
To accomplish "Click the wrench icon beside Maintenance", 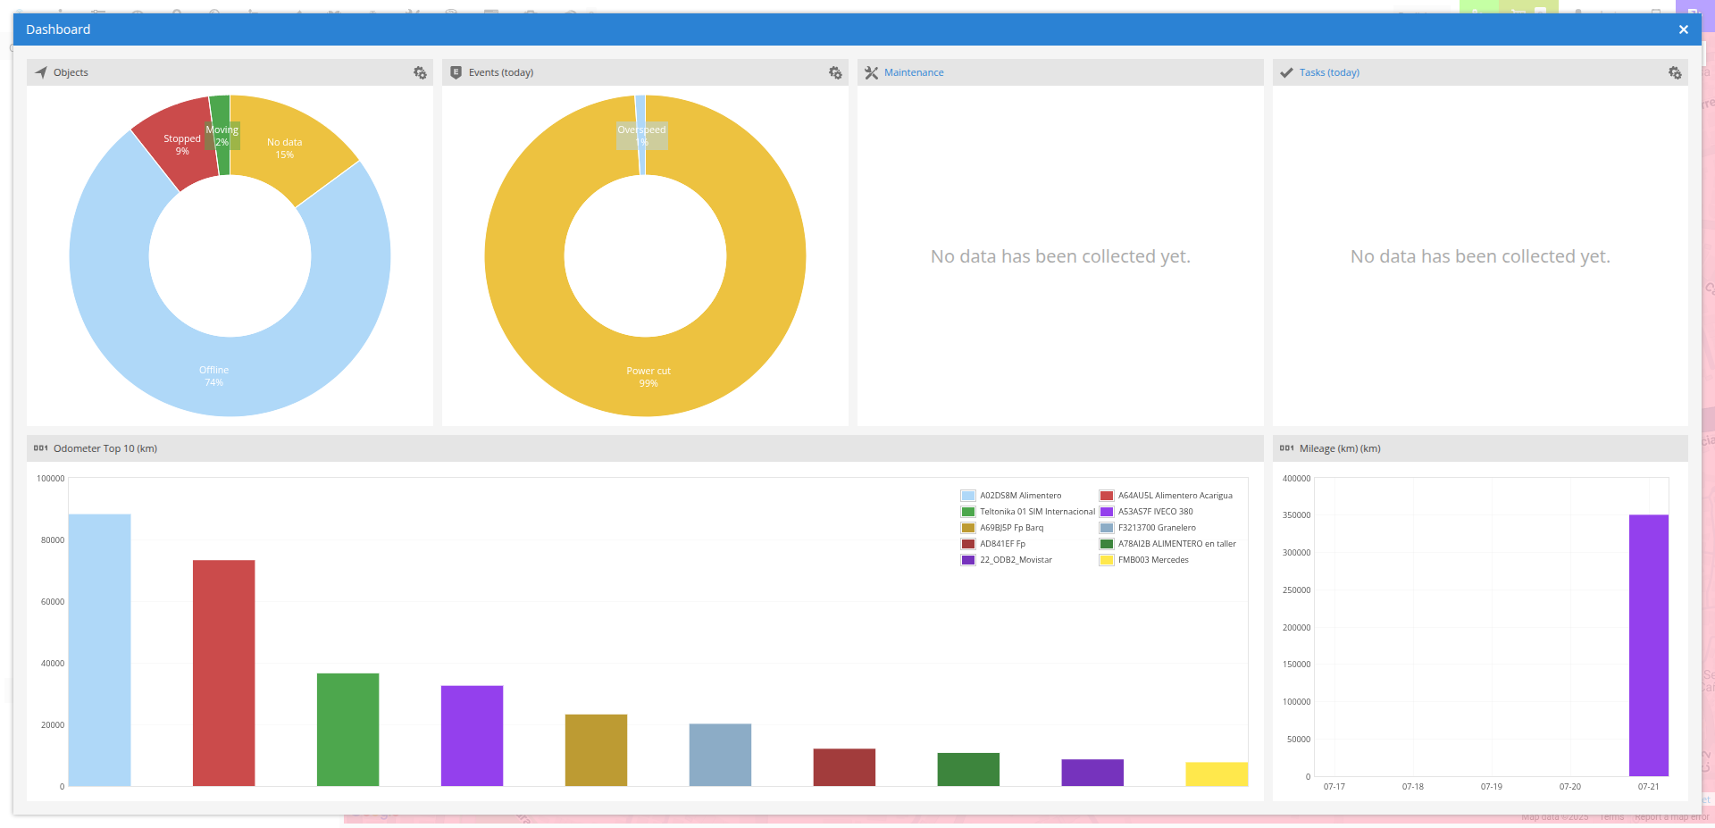I will click(871, 72).
